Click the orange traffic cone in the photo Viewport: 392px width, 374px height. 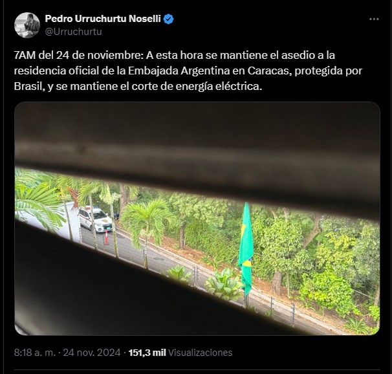(x=107, y=237)
